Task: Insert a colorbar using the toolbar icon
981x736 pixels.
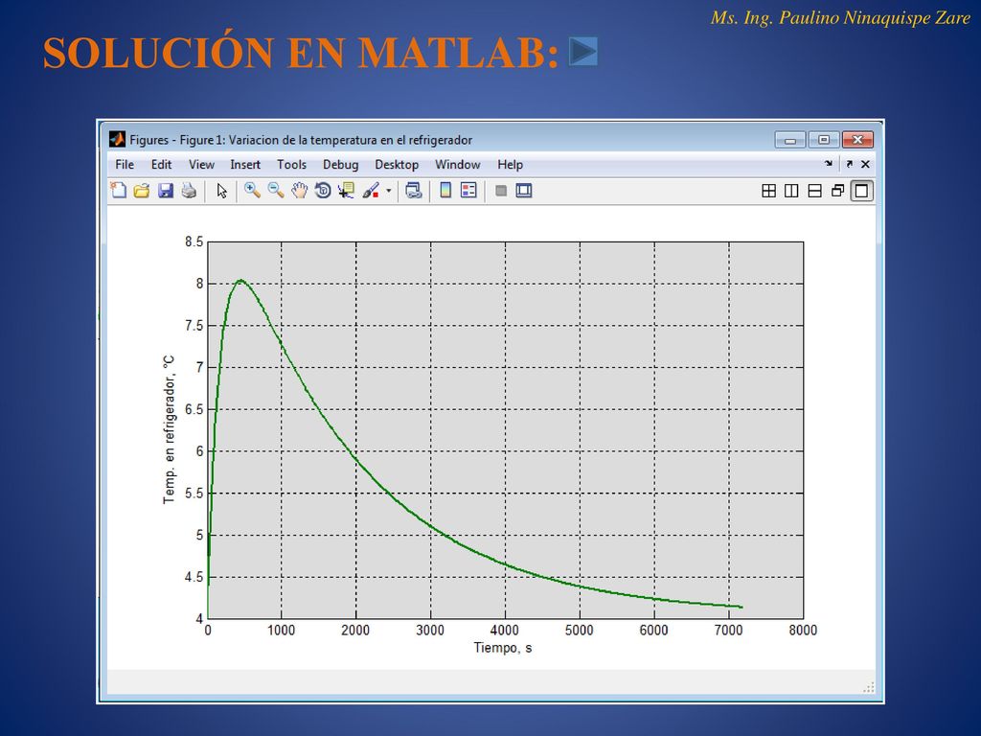Action: coord(445,191)
